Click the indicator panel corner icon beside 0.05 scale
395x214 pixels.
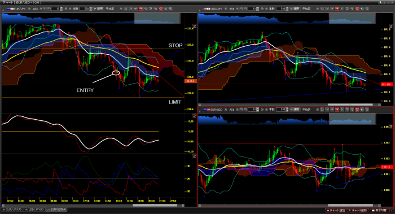point(194,116)
